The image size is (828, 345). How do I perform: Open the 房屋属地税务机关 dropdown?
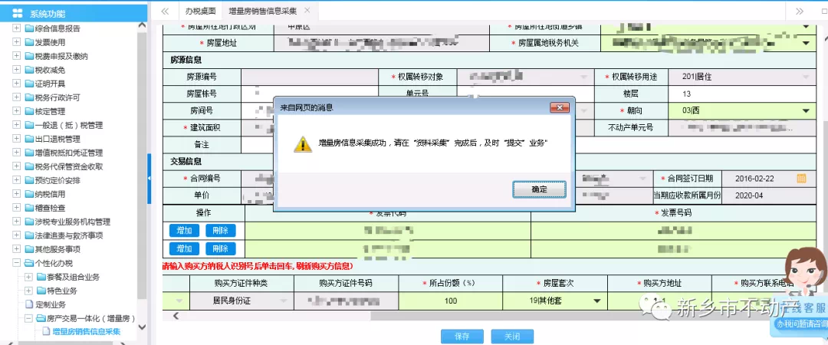[x=806, y=43]
